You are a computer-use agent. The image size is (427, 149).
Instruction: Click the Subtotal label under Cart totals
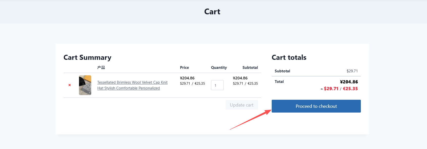(282, 71)
